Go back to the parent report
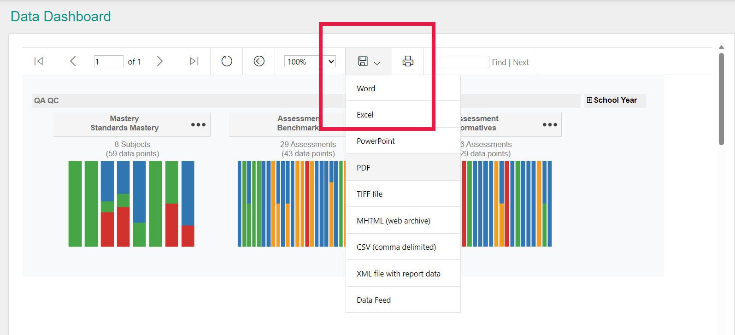The image size is (735, 335). pos(259,61)
